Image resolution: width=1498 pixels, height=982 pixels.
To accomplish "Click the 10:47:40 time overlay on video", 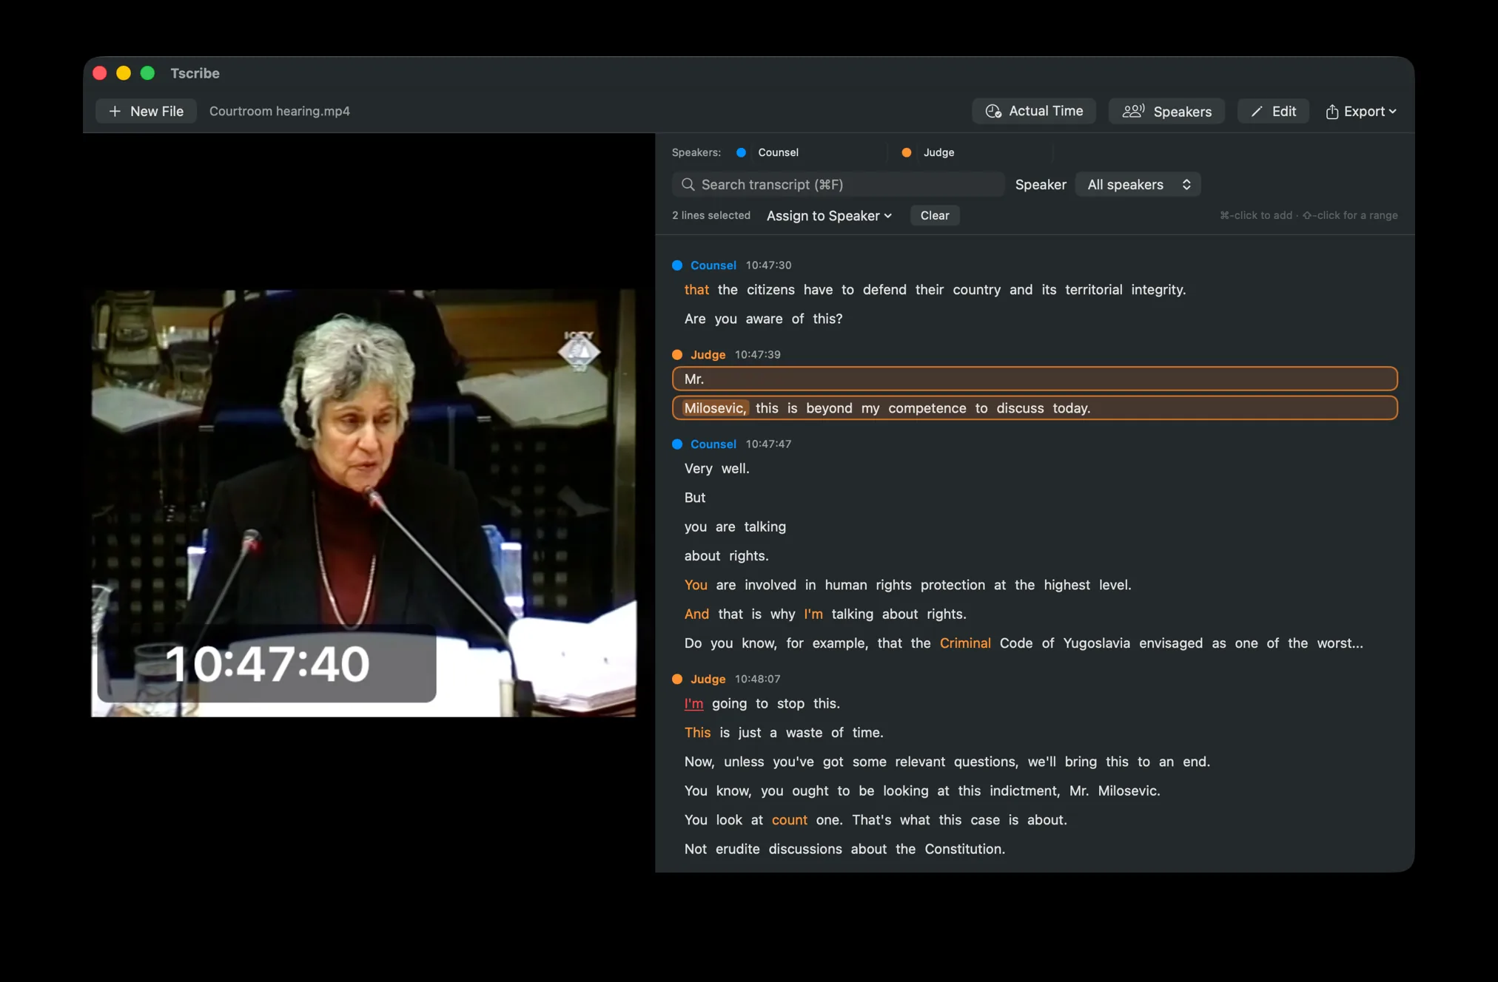I will coord(267,663).
